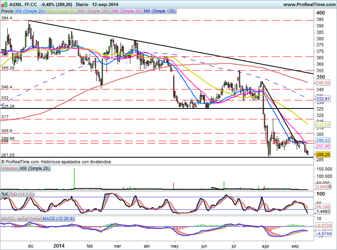The height and width of the screenshot is (250, 337).
Task: Click the MACD-, señal indicator label
Action: pyautogui.click(x=15, y=219)
